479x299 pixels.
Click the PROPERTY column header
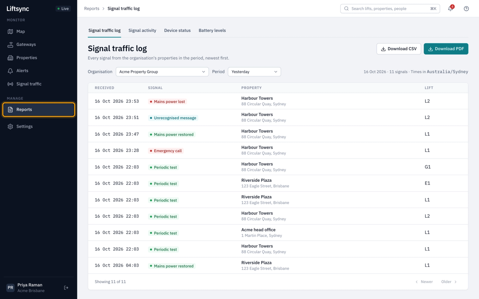251,88
